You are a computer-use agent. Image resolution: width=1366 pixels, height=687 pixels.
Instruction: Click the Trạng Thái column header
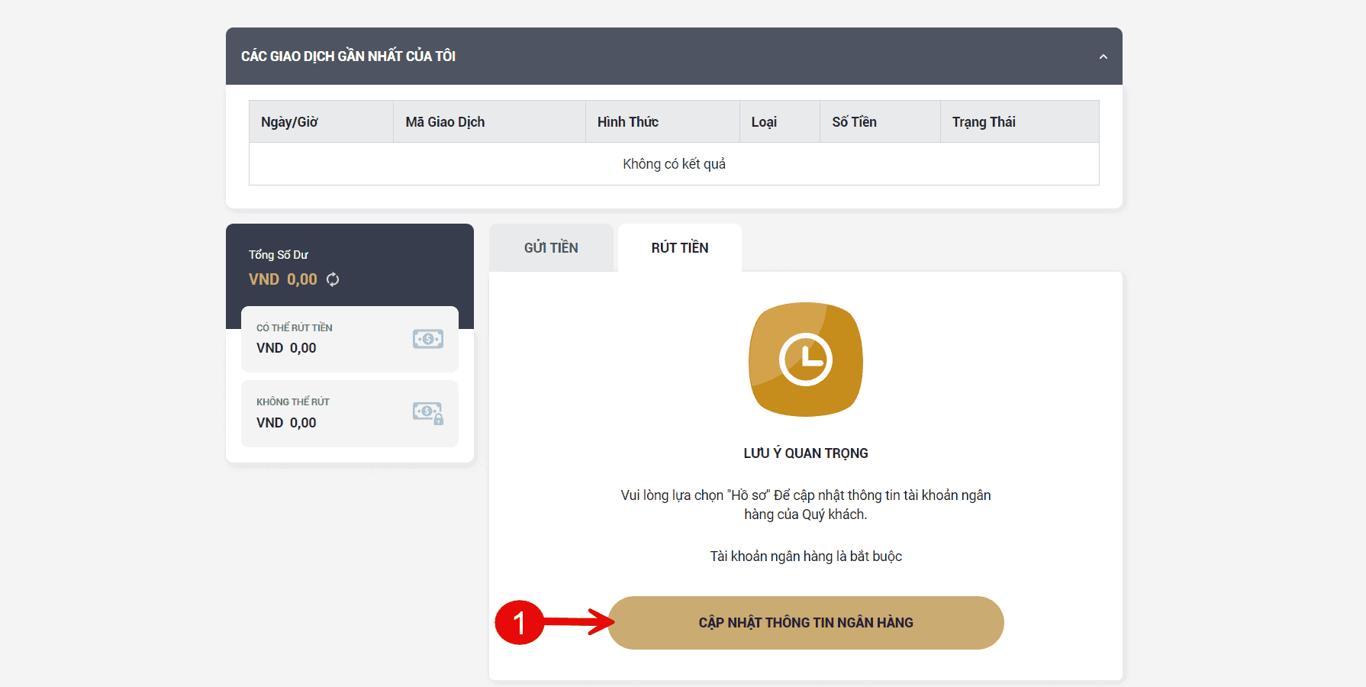tap(1020, 121)
